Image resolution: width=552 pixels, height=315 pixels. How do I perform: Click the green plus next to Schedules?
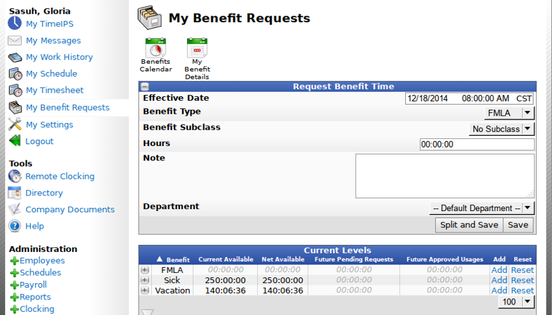14,273
